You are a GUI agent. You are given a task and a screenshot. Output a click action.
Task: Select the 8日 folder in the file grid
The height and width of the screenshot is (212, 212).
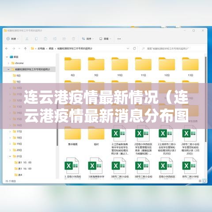[72, 67]
